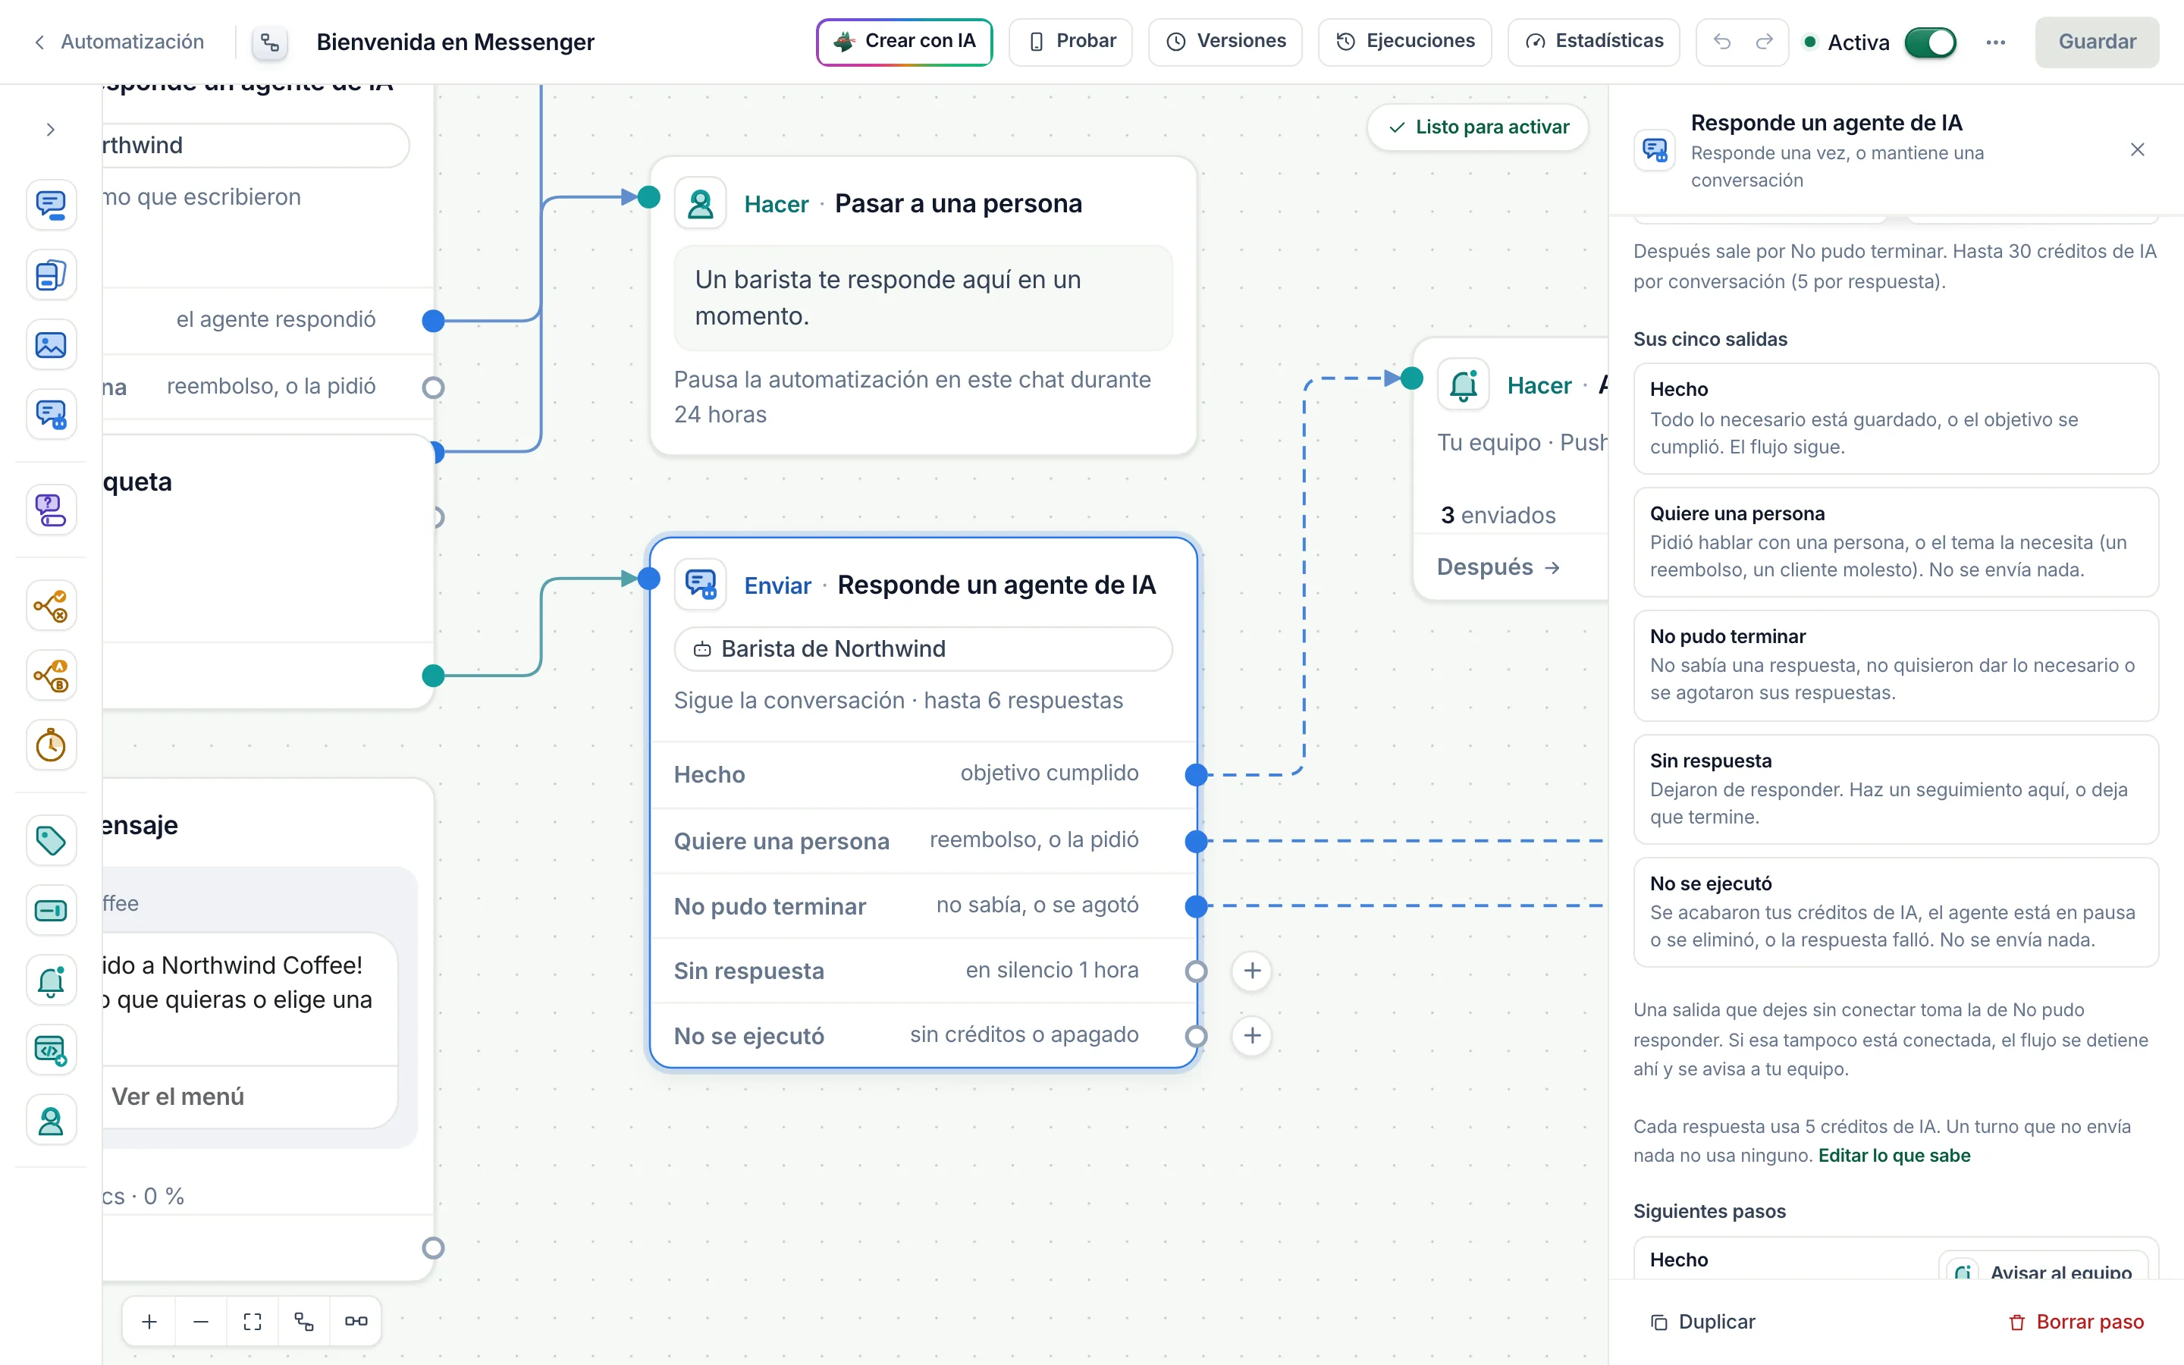2184x1365 pixels.
Task: Select the AI agent reply icon in the sidebar
Action: (52, 414)
